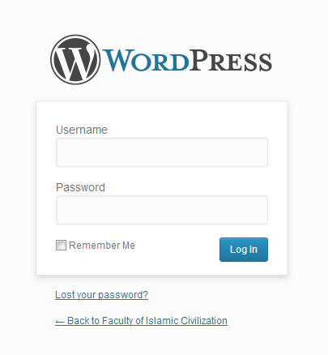Viewport: 328px width, 355px height.
Task: Click the left arrow before 'Back to'
Action: [60, 321]
